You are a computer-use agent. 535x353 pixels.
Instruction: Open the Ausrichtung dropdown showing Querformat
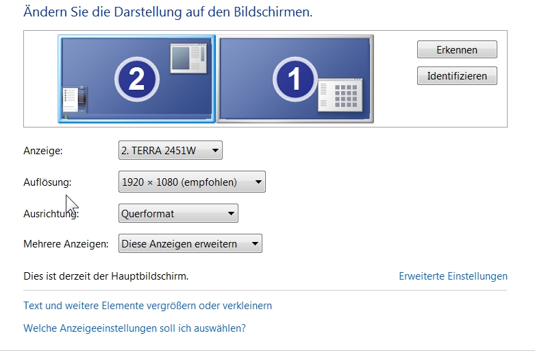point(178,213)
